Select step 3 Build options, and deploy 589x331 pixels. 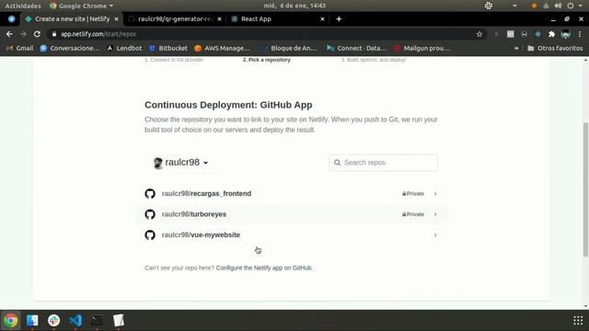374,60
